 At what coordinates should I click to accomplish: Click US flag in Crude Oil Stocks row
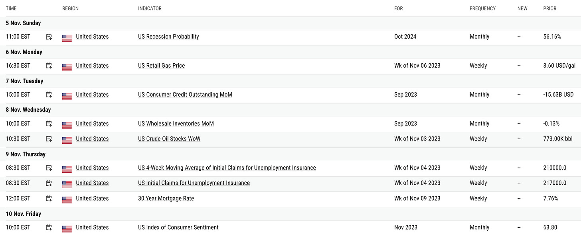(x=67, y=140)
